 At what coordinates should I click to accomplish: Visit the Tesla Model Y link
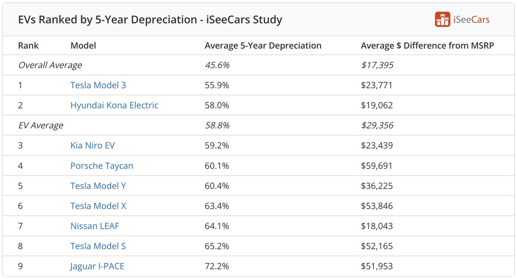point(98,186)
